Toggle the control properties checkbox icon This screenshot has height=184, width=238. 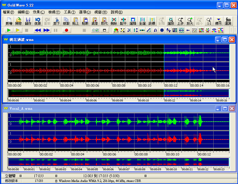tap(95, 30)
